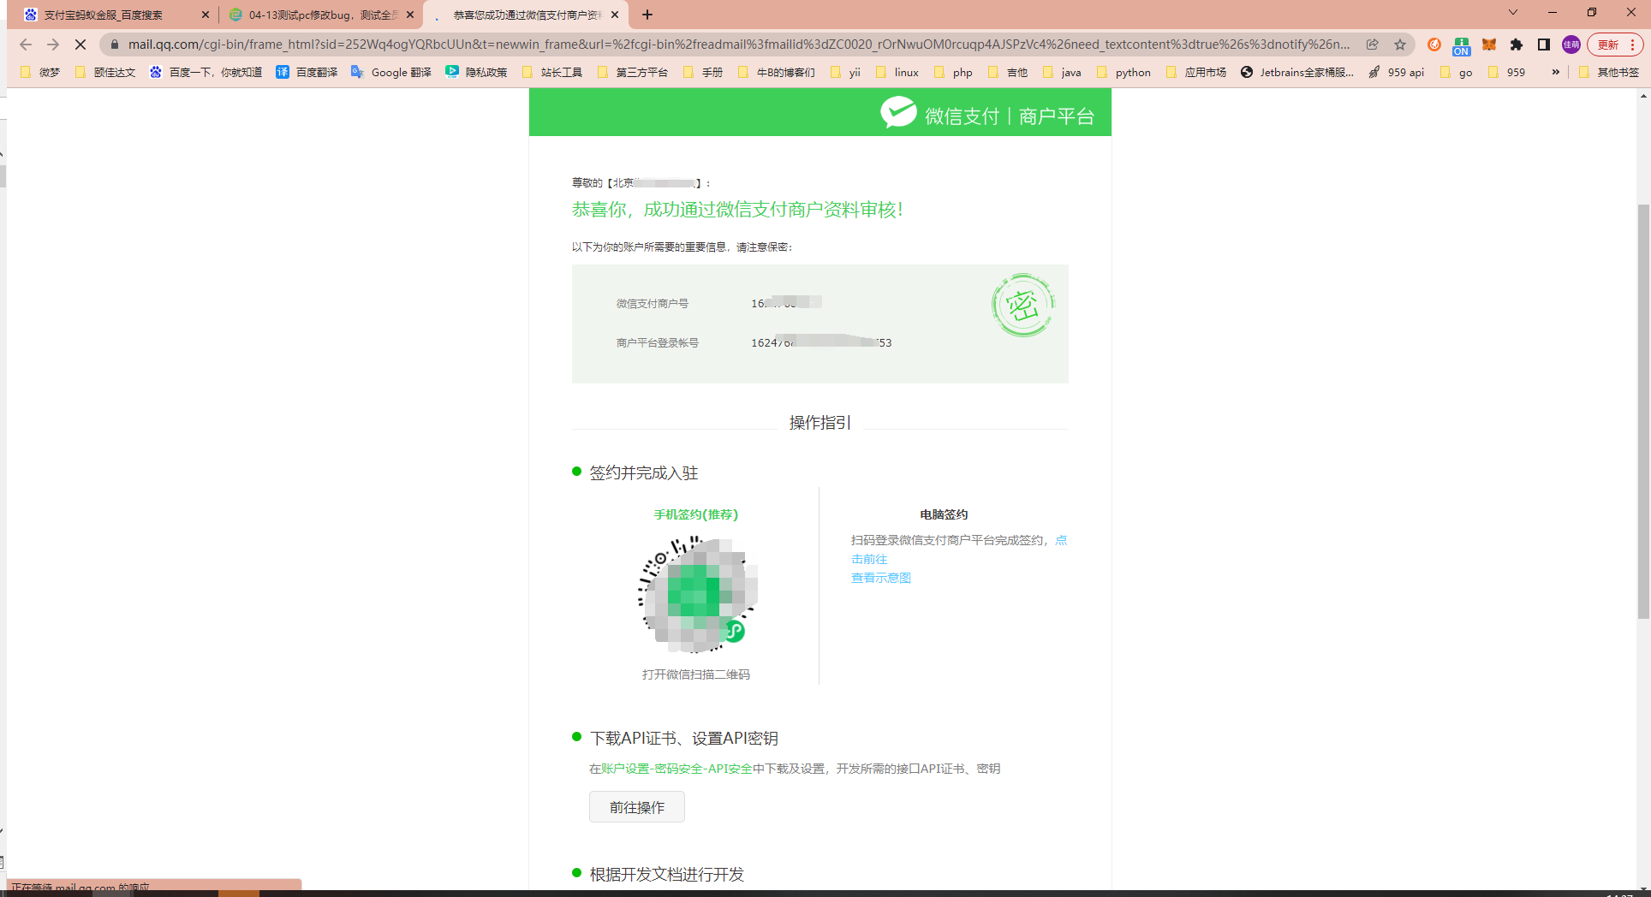Open the go bookmark folder
The height and width of the screenshot is (897, 1651).
pyautogui.click(x=1457, y=72)
